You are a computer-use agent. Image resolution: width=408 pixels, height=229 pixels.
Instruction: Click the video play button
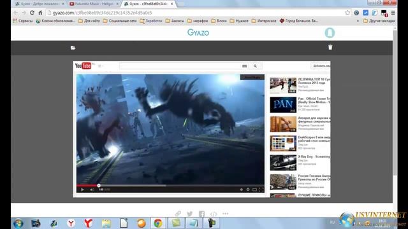point(82,190)
